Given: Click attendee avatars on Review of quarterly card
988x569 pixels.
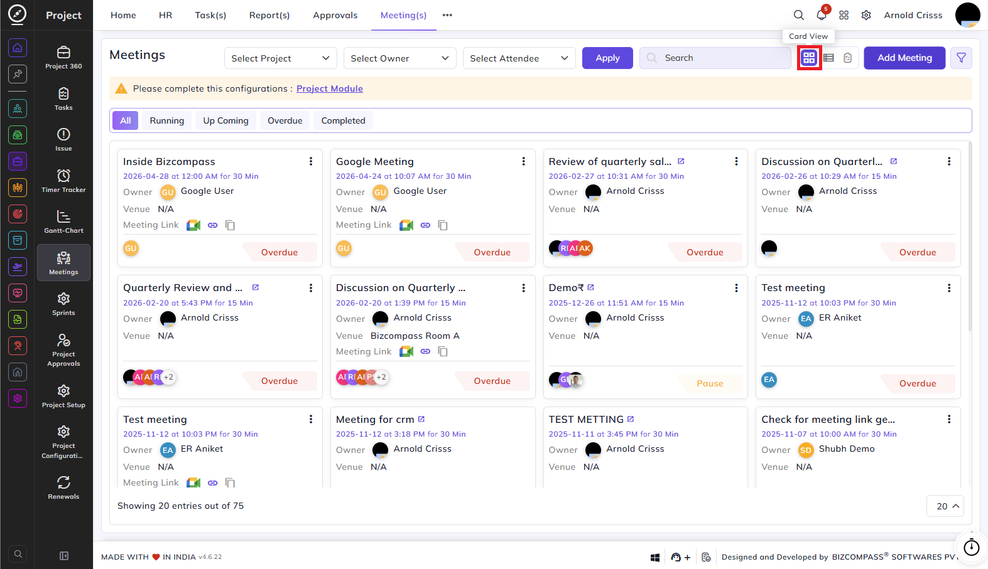Looking at the screenshot, I should point(571,248).
